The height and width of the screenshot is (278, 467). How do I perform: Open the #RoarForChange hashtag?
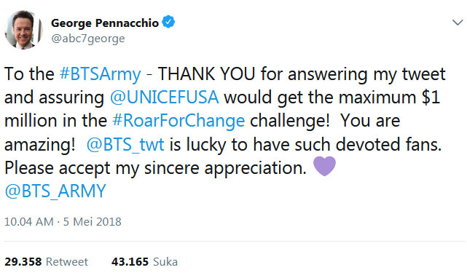pyautogui.click(x=178, y=121)
